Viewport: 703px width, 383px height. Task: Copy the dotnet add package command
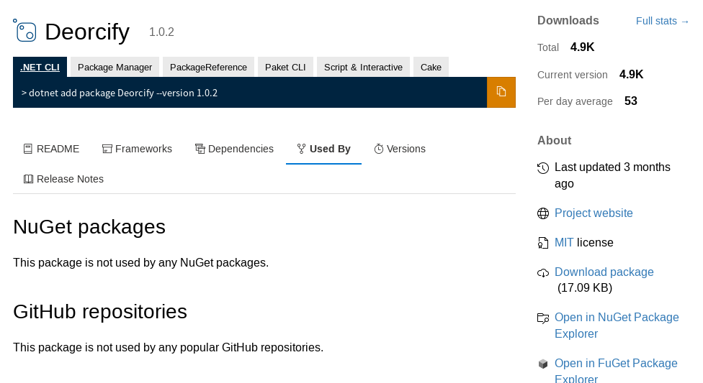tap(501, 92)
